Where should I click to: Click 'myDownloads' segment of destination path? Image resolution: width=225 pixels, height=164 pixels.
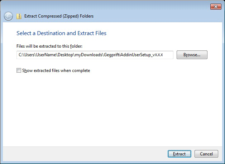click(x=88, y=55)
